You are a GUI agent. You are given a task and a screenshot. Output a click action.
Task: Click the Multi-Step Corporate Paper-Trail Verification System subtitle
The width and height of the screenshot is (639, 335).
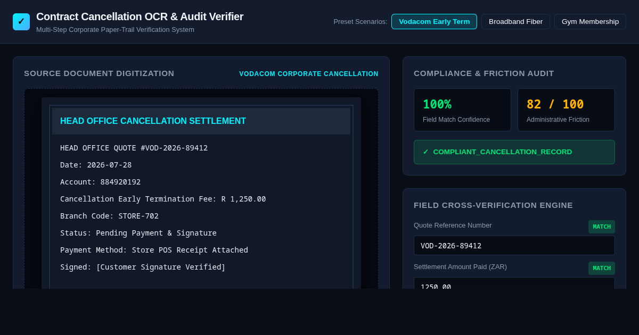click(115, 30)
